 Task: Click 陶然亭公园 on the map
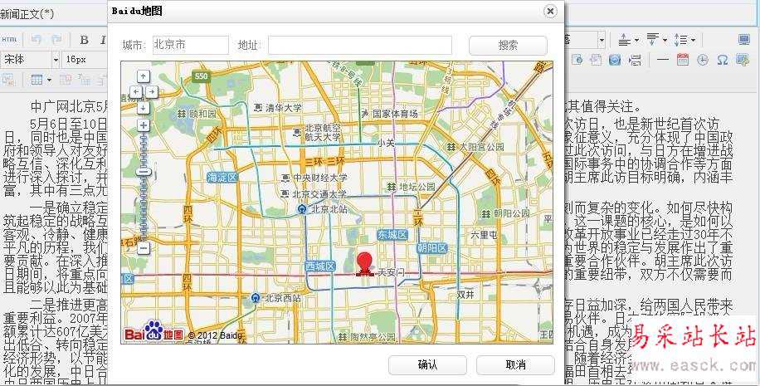point(367,336)
